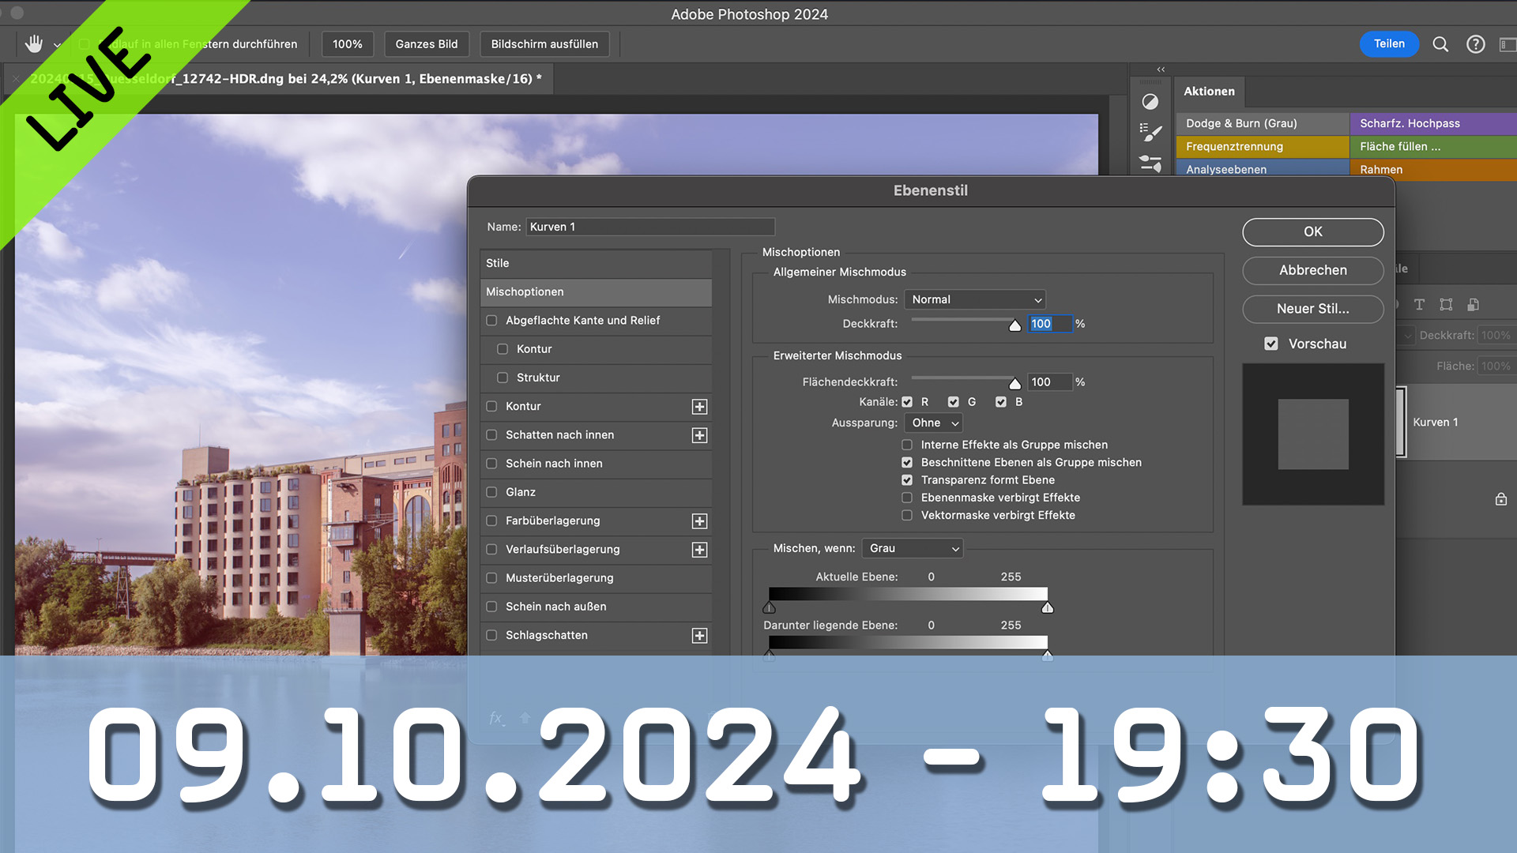Uncheck Beschnittene Ebenen als Gruppe mischen
The image size is (1517, 853).
907,462
